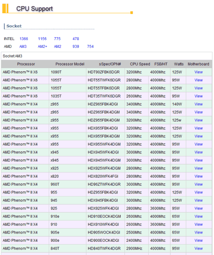View motherboards for z955 processor

(198, 120)
